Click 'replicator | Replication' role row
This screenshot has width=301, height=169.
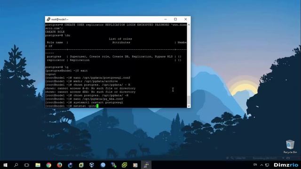pyautogui.click(x=114, y=60)
